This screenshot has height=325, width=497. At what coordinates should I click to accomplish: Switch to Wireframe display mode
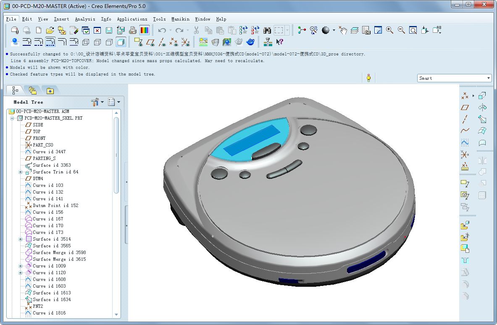[86, 42]
